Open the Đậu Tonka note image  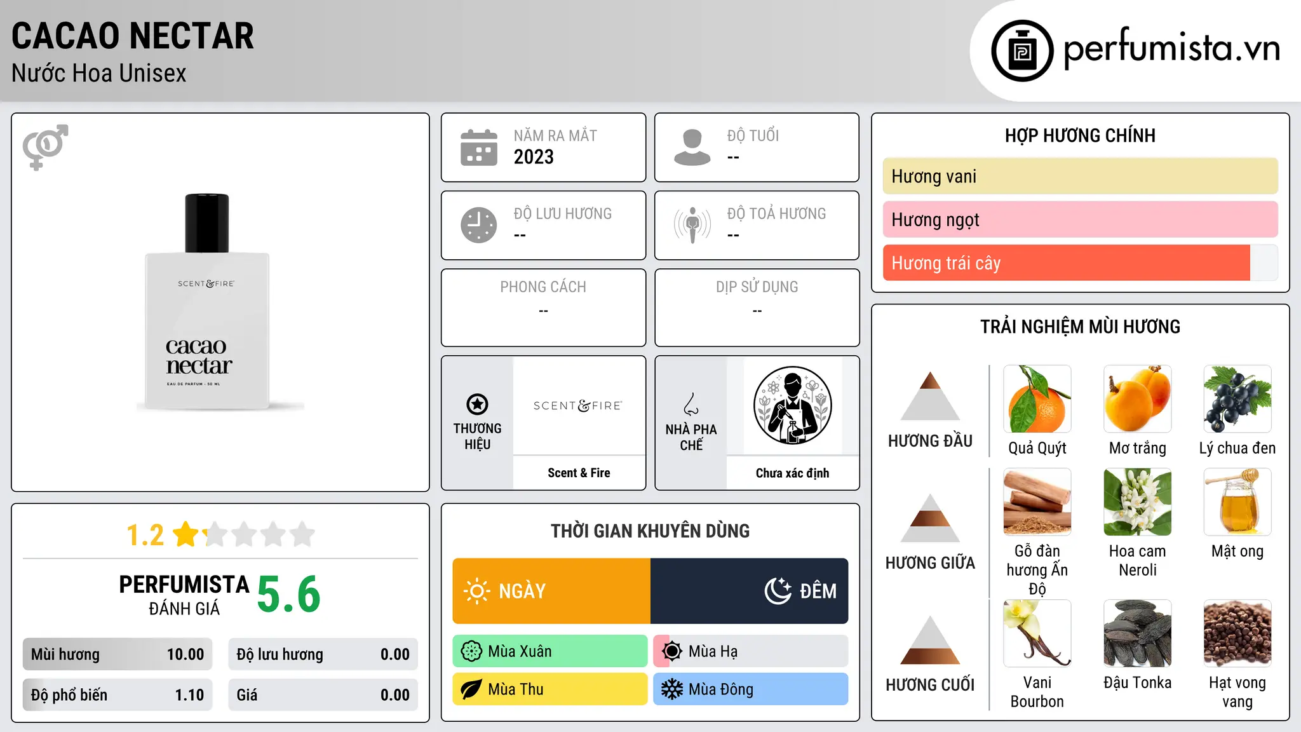1138,634
